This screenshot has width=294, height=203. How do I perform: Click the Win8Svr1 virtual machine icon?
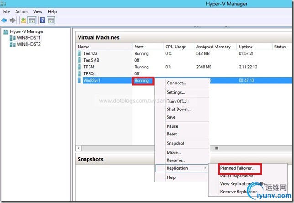click(x=79, y=80)
